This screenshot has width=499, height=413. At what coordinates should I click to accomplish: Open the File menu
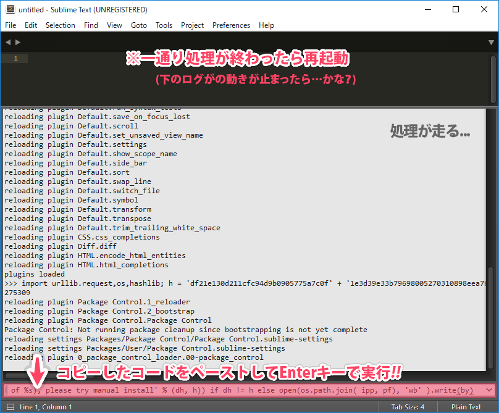tap(10, 25)
